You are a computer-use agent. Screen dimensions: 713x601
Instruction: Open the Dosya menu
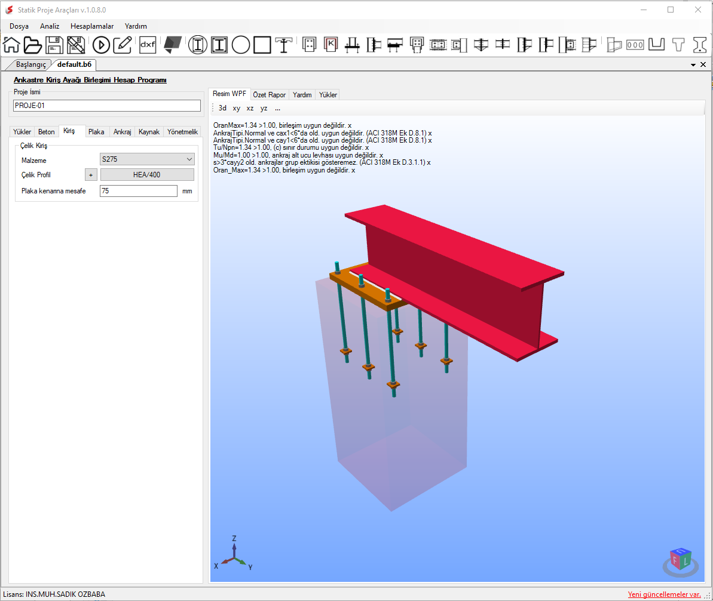[19, 26]
